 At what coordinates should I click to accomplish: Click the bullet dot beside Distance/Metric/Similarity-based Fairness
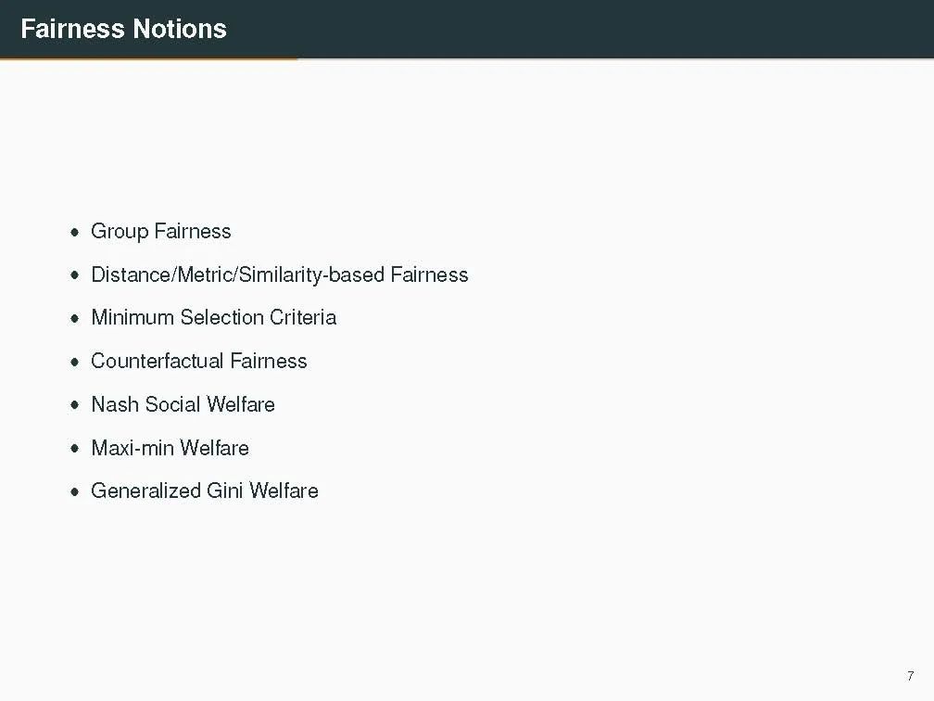coord(74,275)
